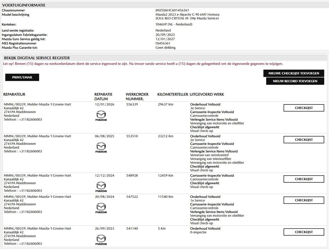Click the repair date 26/09/2023
The image size is (329, 249).
point(104,229)
